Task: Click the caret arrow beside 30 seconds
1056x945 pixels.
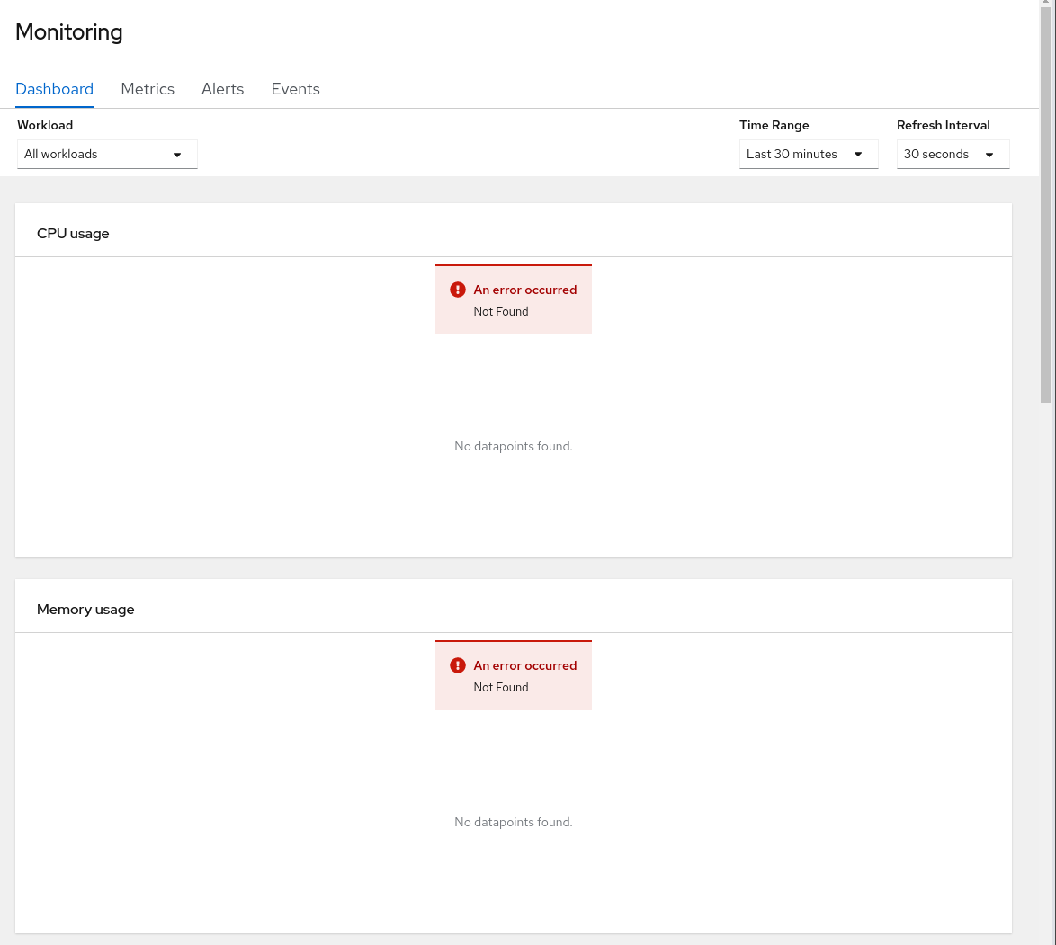Action: (x=989, y=155)
